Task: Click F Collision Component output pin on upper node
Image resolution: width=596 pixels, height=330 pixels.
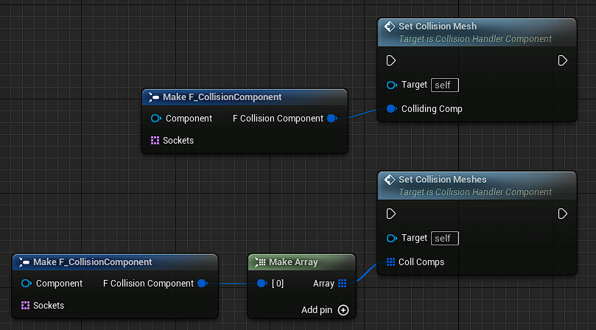Action: pos(332,119)
